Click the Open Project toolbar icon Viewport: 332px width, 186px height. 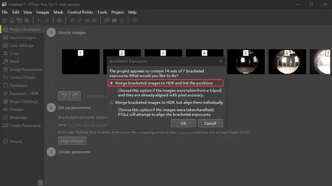pos(12,21)
